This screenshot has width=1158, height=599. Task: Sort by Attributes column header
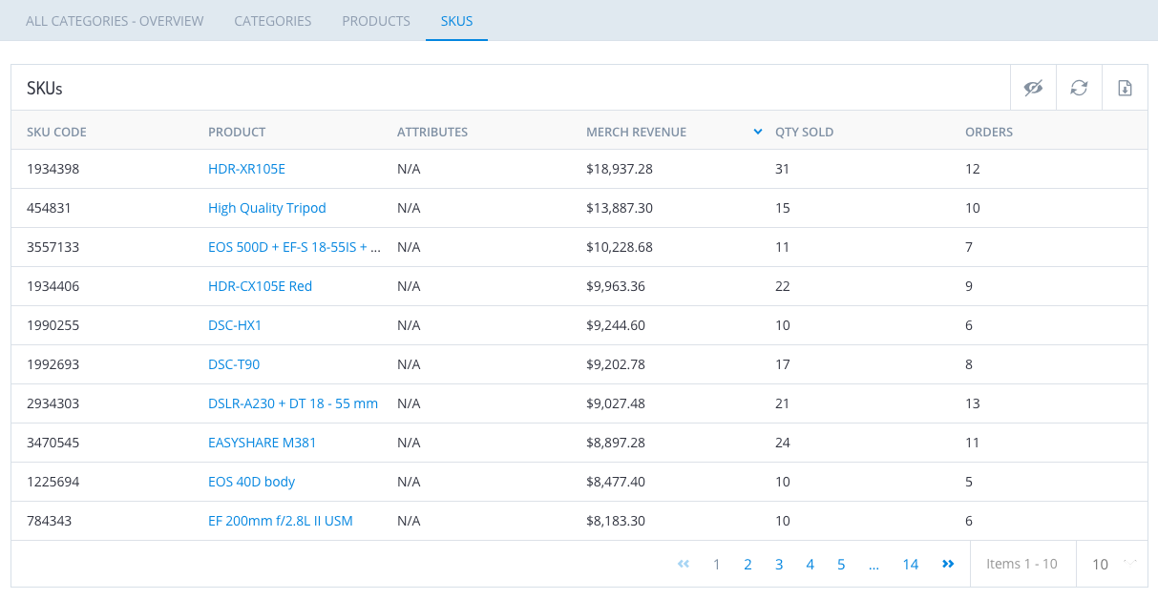point(432,132)
